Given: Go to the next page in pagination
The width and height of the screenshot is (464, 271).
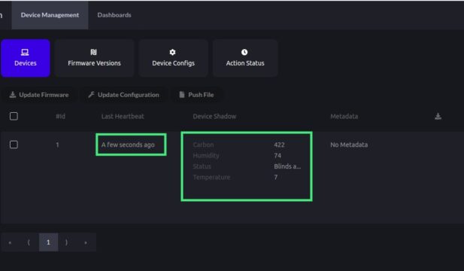Looking at the screenshot, I should (67, 242).
